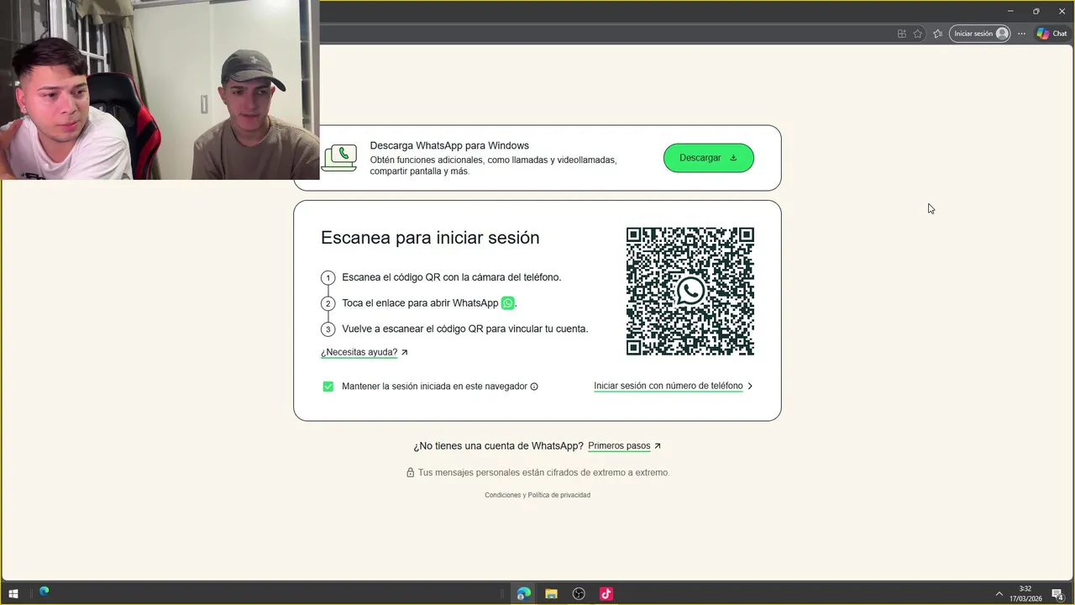Image resolution: width=1075 pixels, height=605 pixels.
Task: Click 'Descarga WhatsApp para Windows' title
Action: [x=449, y=145]
